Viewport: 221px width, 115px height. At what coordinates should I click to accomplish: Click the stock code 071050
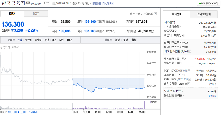[36, 4]
